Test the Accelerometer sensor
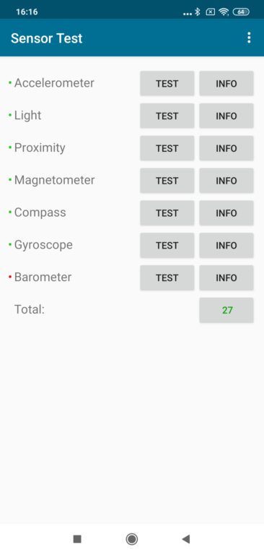Viewport: 264px width, 555px height. click(x=167, y=84)
